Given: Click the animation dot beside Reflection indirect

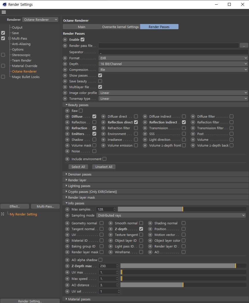Looking at the screenshot, I should tap(145, 122).
